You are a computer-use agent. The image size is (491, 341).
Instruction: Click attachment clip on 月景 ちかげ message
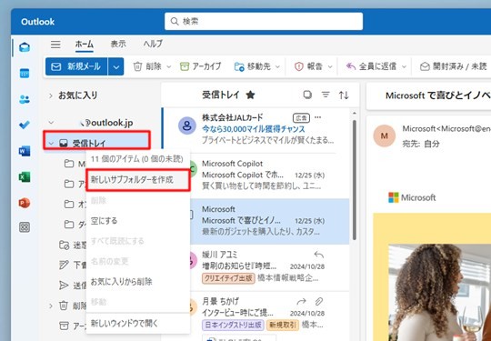tap(319, 302)
